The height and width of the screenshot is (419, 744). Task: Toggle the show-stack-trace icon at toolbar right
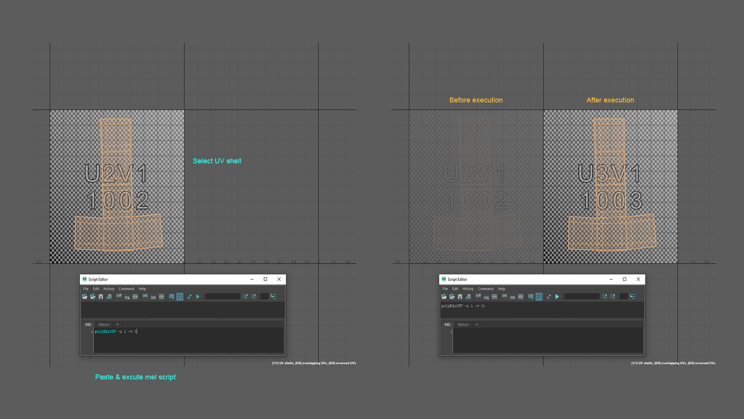(x=274, y=296)
